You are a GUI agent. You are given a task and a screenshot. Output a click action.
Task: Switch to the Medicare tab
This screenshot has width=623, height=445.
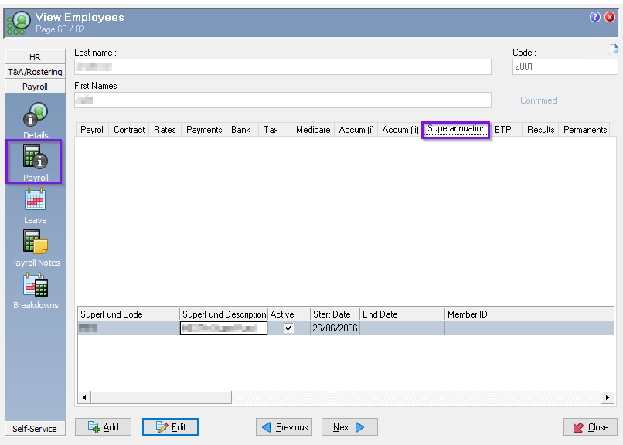[x=313, y=130]
